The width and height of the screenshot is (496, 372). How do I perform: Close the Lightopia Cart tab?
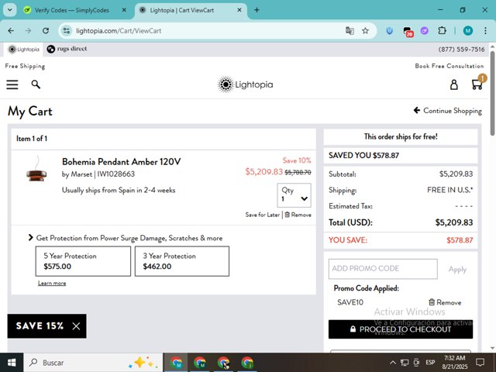(x=239, y=10)
